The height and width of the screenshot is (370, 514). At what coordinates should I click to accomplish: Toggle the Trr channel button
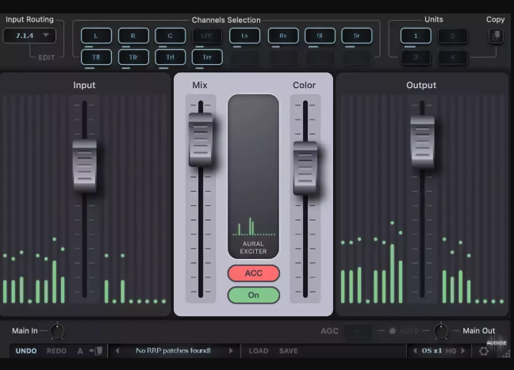click(x=207, y=57)
